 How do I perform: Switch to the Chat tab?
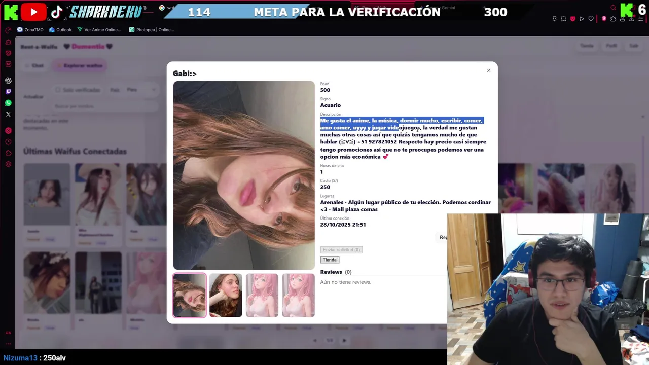(x=35, y=65)
